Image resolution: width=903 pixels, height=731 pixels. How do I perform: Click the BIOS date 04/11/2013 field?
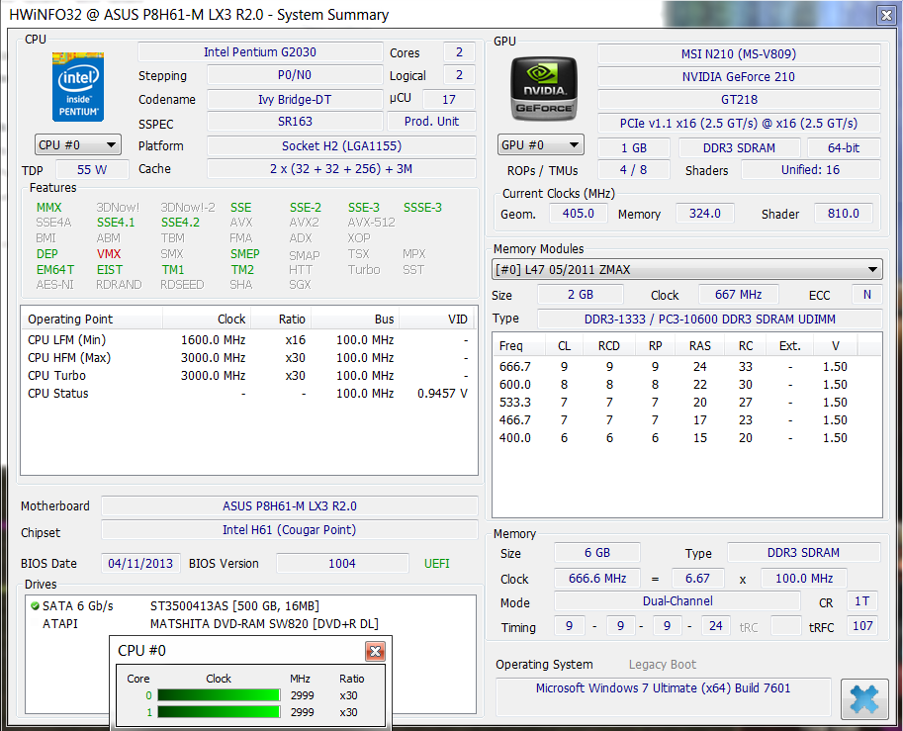[140, 564]
